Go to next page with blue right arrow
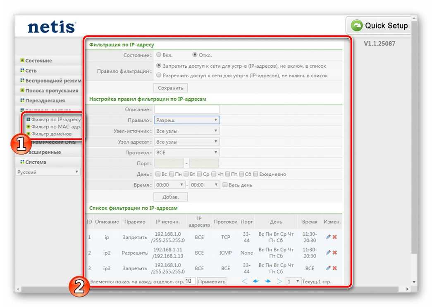The image size is (432, 307). tap(267, 281)
